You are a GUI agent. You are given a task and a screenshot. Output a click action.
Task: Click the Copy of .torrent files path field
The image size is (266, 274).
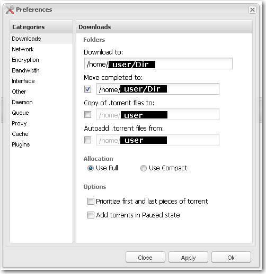click(158, 114)
